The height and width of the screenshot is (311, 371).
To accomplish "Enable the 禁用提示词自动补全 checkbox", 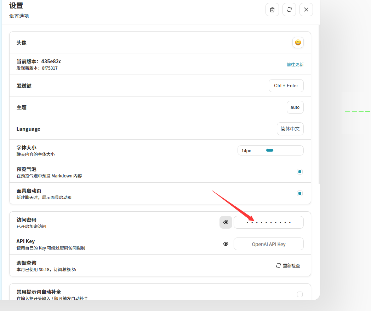I will click(x=300, y=294).
